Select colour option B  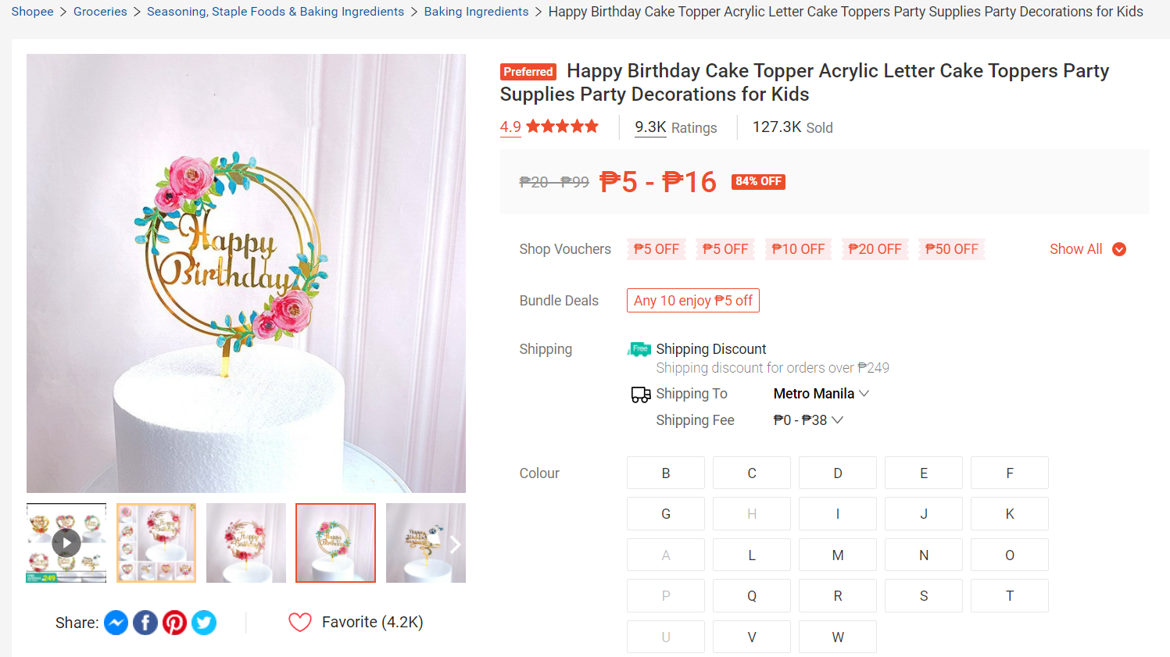pos(666,473)
